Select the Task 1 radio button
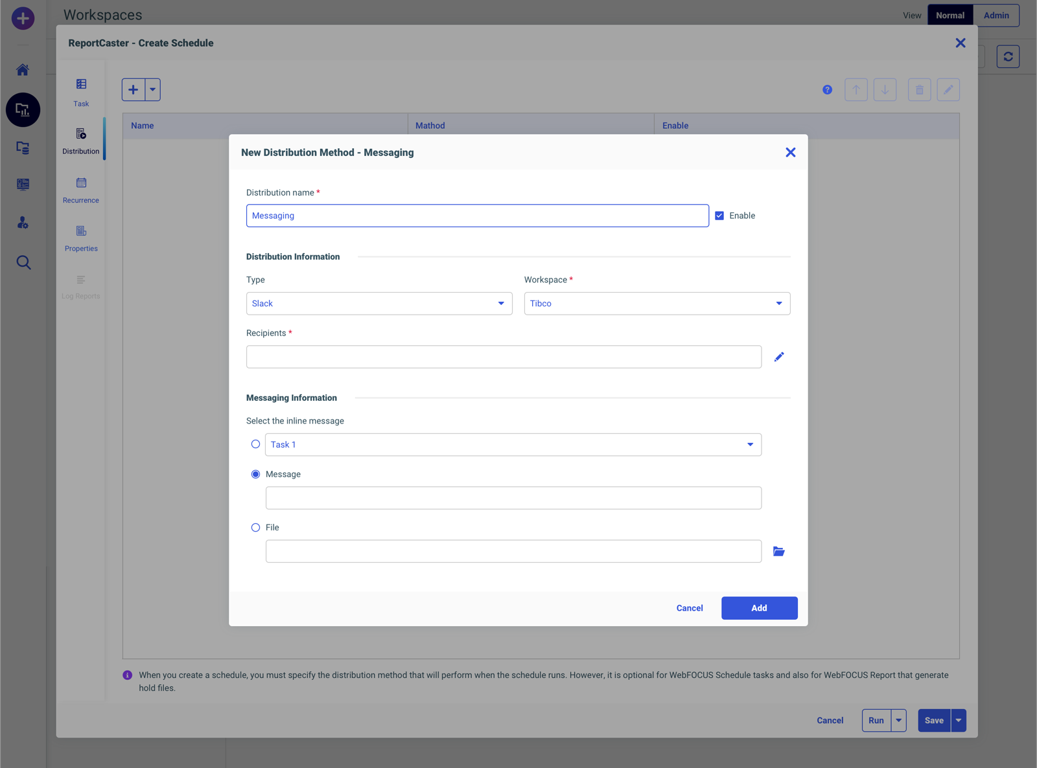The height and width of the screenshot is (768, 1037). 255,444
